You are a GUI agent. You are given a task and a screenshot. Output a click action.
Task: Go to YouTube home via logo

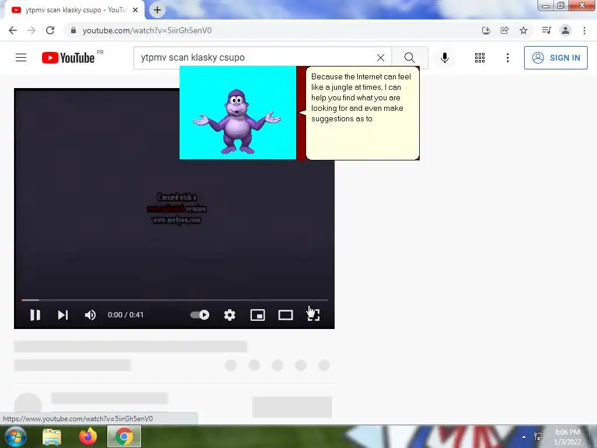(x=68, y=58)
